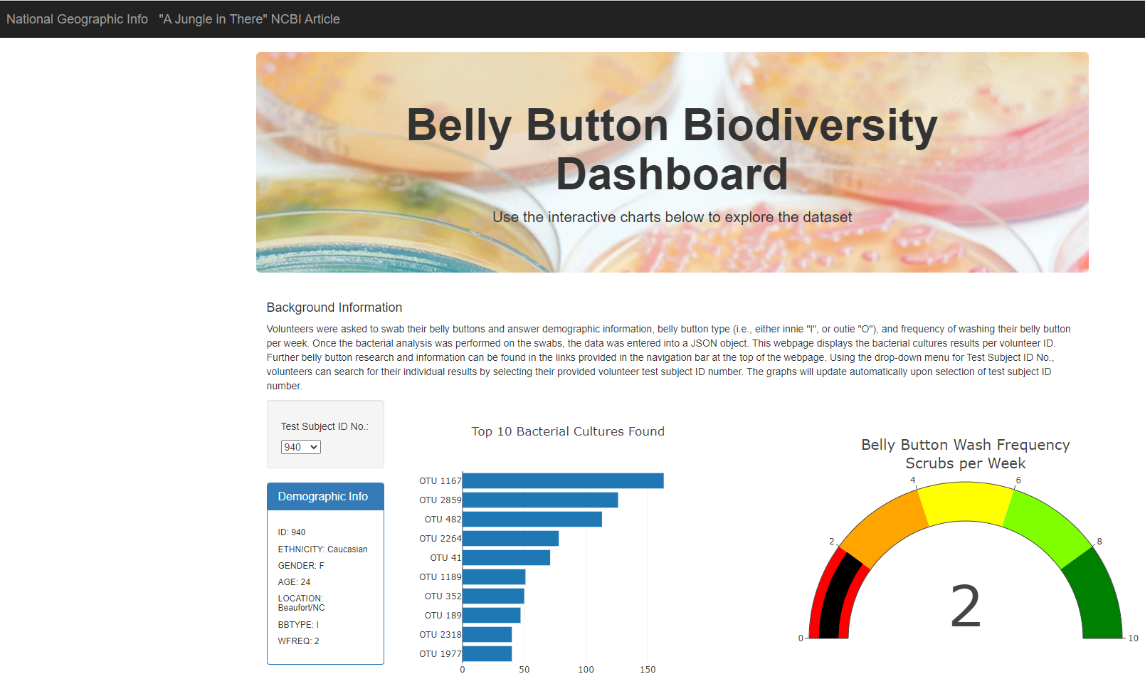Click the ETHNICITY: Caucasian list item
Screen dimensions: 1145x679
[x=322, y=549]
